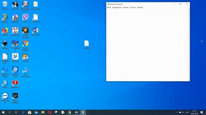Viewport: 206px width, 115px height.
Task: Select the Scratch cat desktop shortcut
Action: (x=25, y=57)
